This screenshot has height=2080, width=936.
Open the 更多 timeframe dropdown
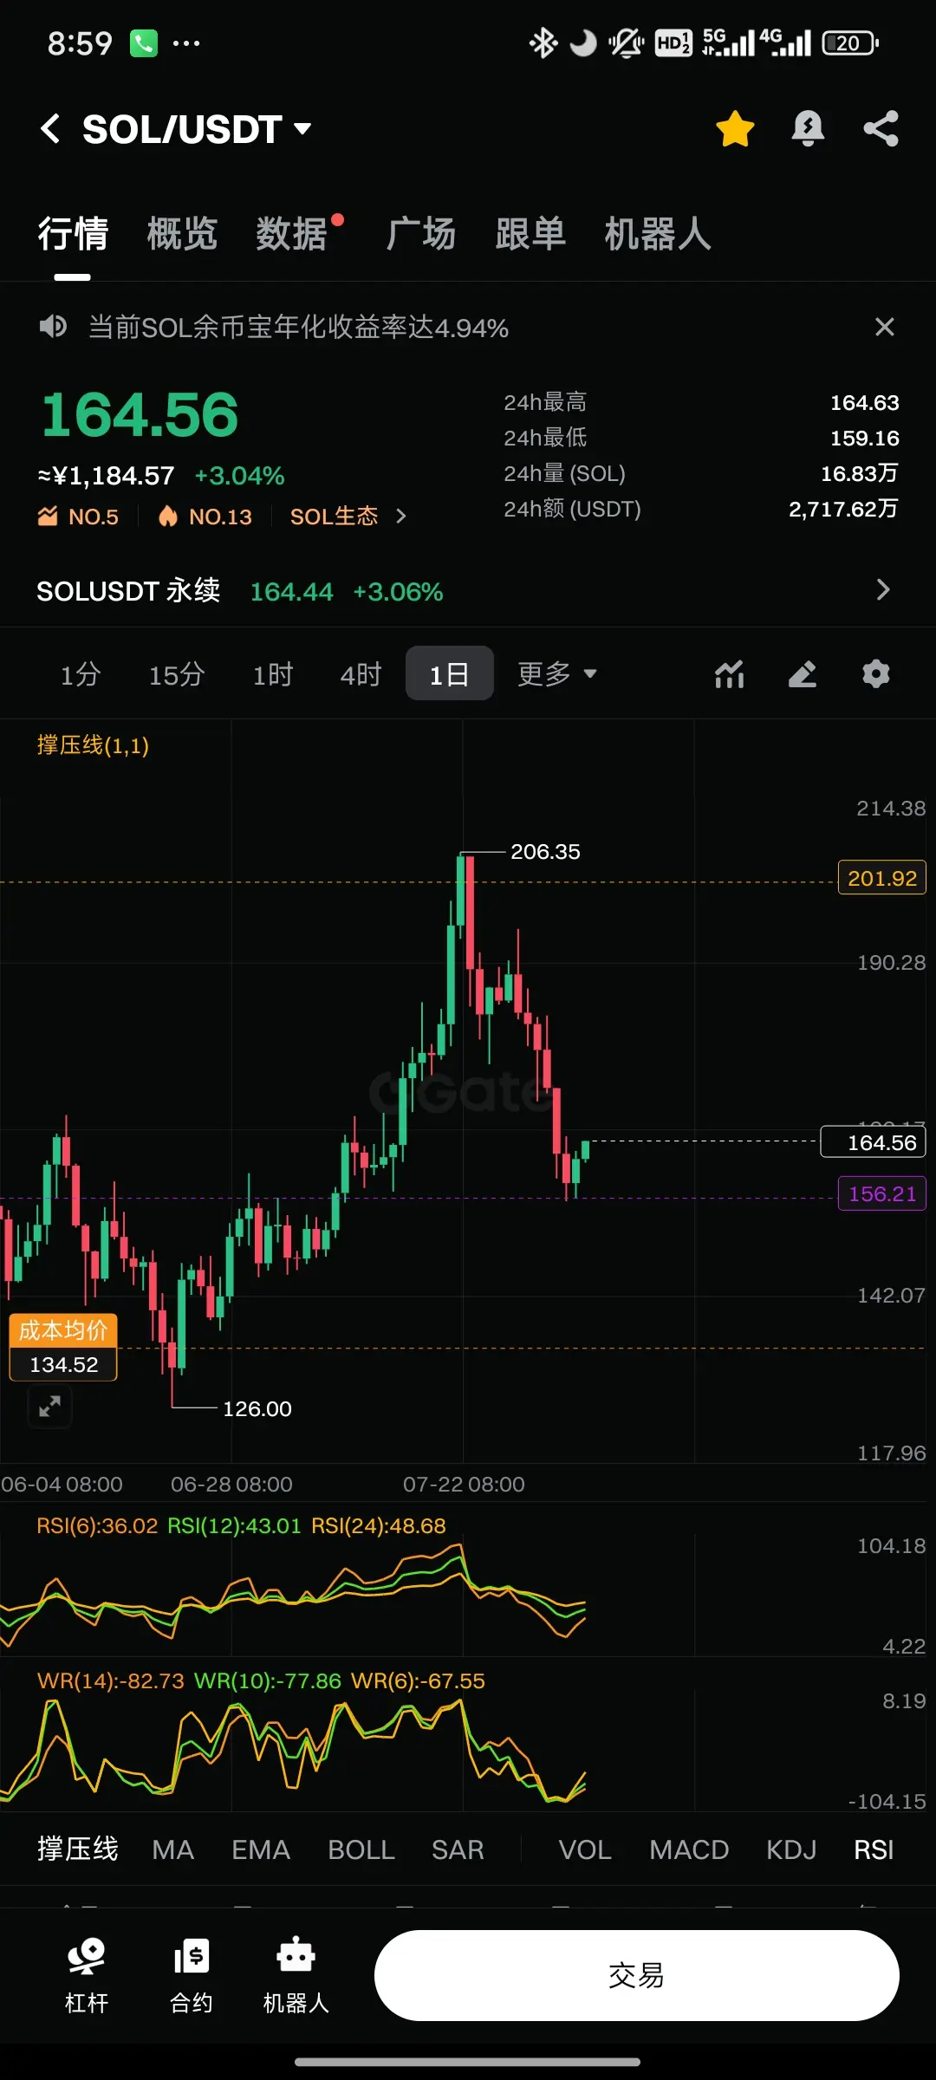[556, 673]
